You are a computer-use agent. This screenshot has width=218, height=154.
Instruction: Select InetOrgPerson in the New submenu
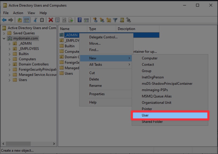pyautogui.click(x=170, y=77)
